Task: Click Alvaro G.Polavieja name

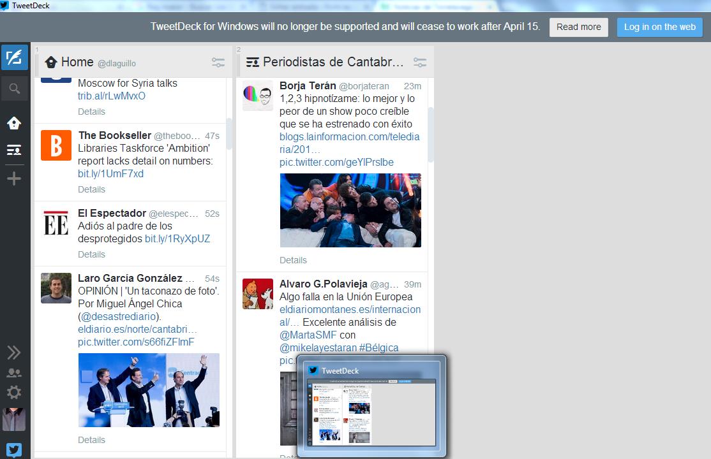Action: (324, 284)
